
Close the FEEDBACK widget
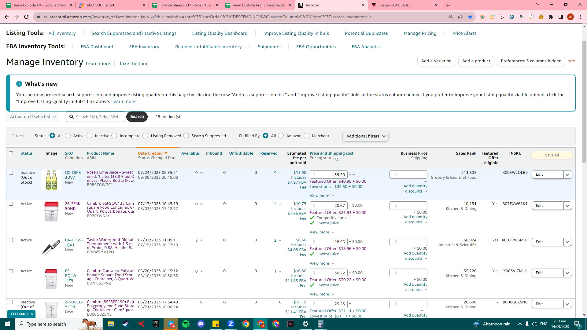(32, 314)
